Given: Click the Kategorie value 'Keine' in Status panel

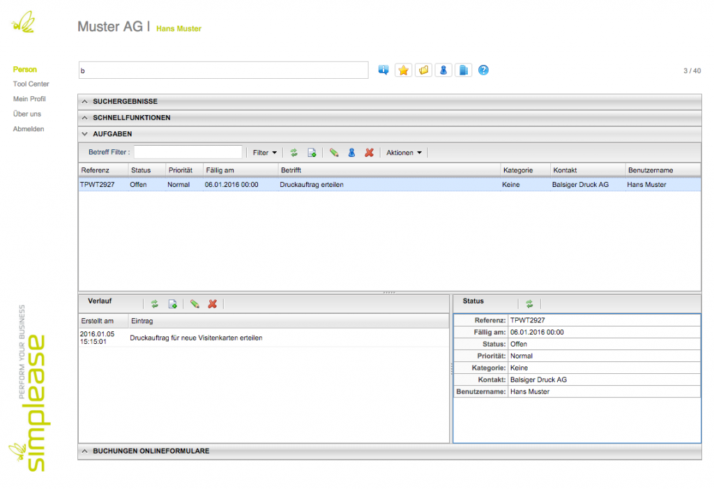Looking at the screenshot, I should (x=519, y=368).
